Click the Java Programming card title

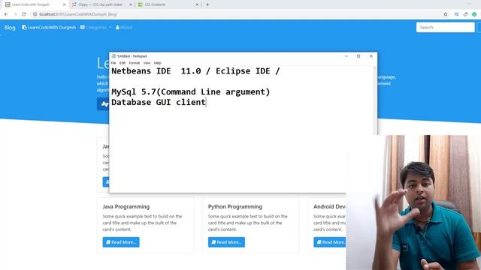click(x=126, y=207)
